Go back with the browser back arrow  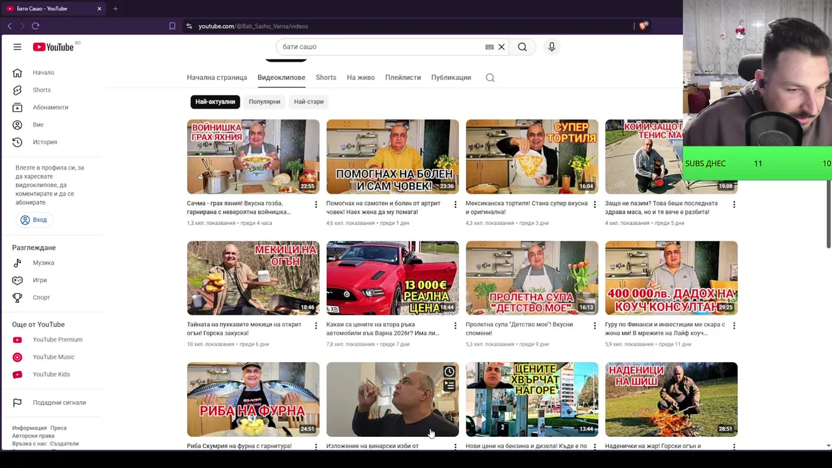[x=10, y=26]
